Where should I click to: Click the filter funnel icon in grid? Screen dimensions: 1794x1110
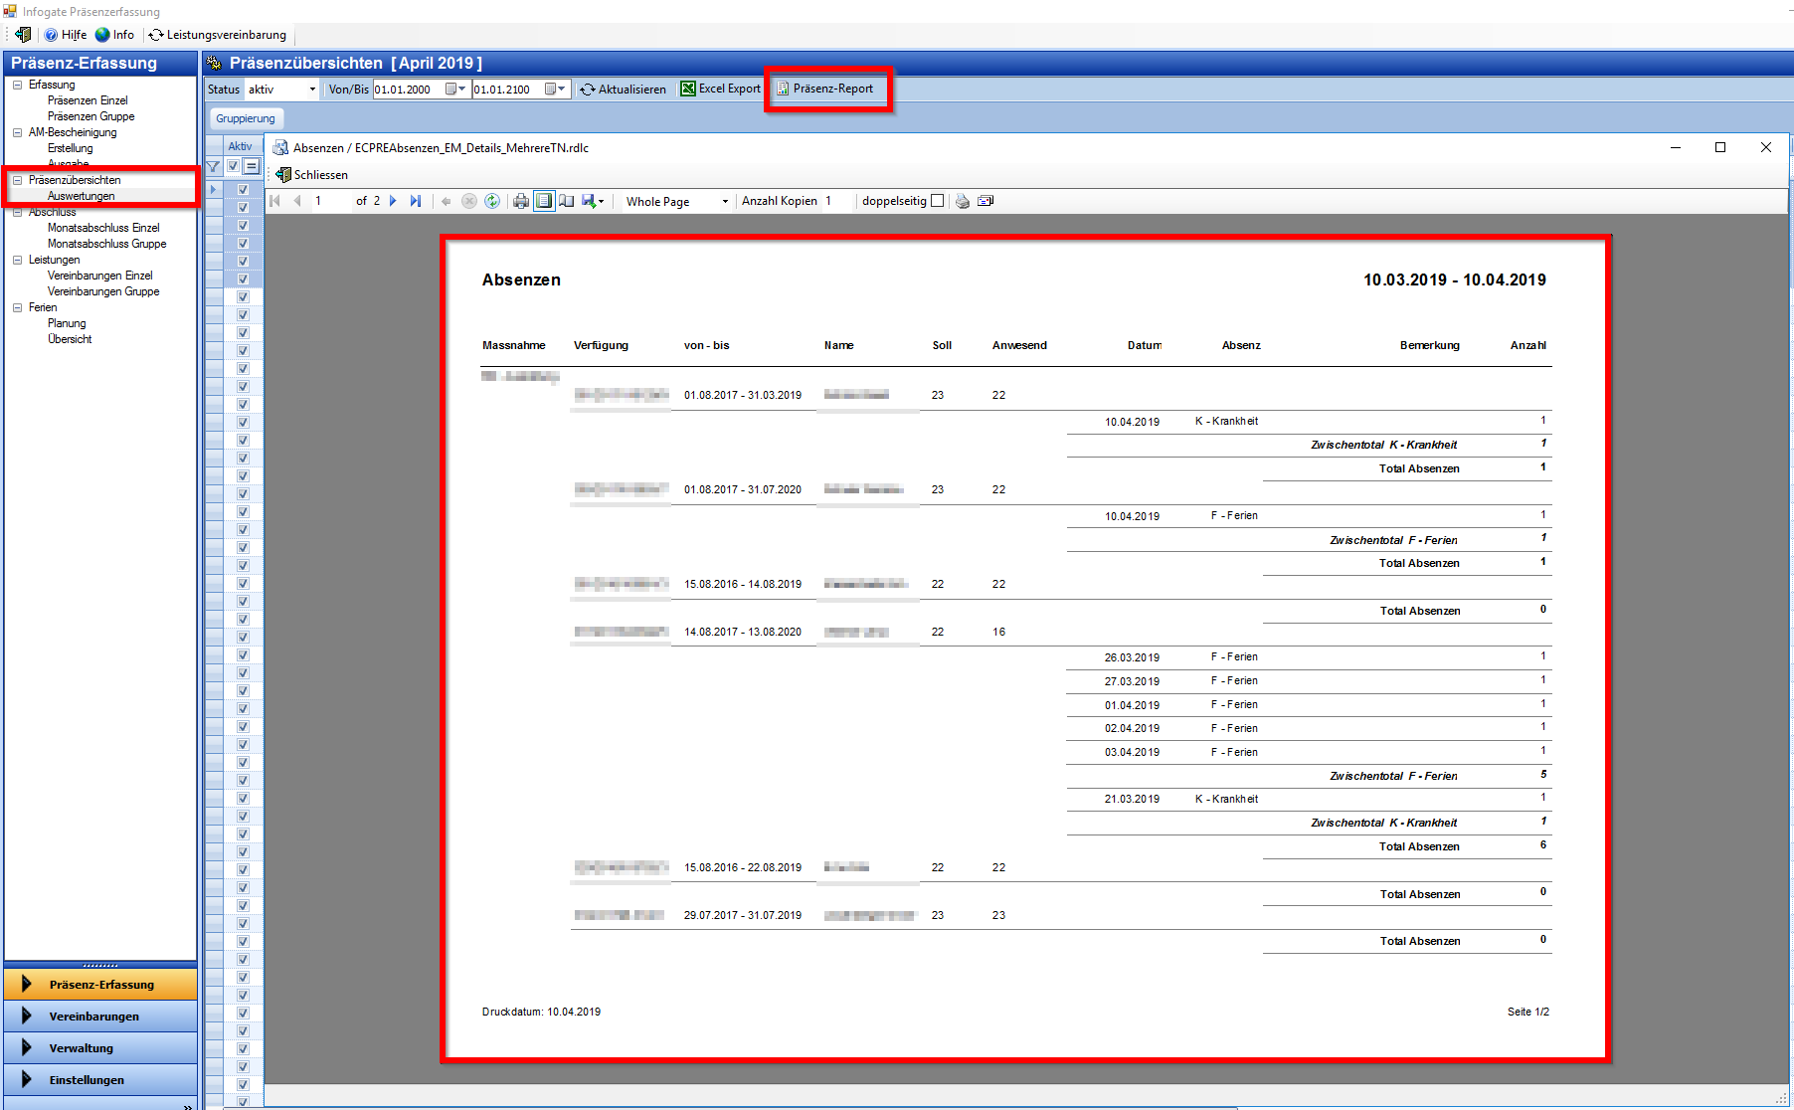(213, 166)
